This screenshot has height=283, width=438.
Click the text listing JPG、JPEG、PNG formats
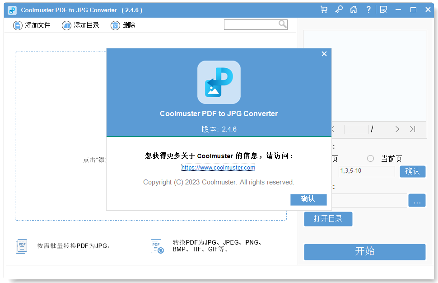click(217, 246)
